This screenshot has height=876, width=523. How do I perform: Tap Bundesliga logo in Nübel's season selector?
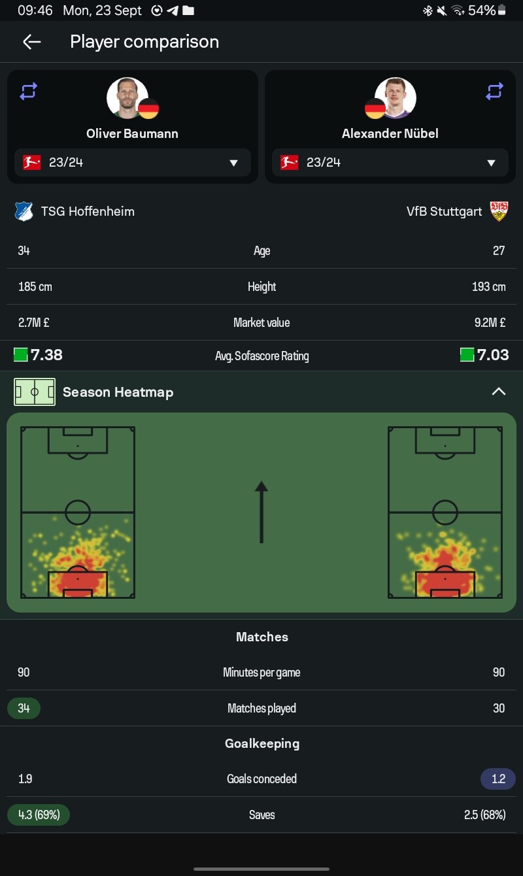pos(289,162)
